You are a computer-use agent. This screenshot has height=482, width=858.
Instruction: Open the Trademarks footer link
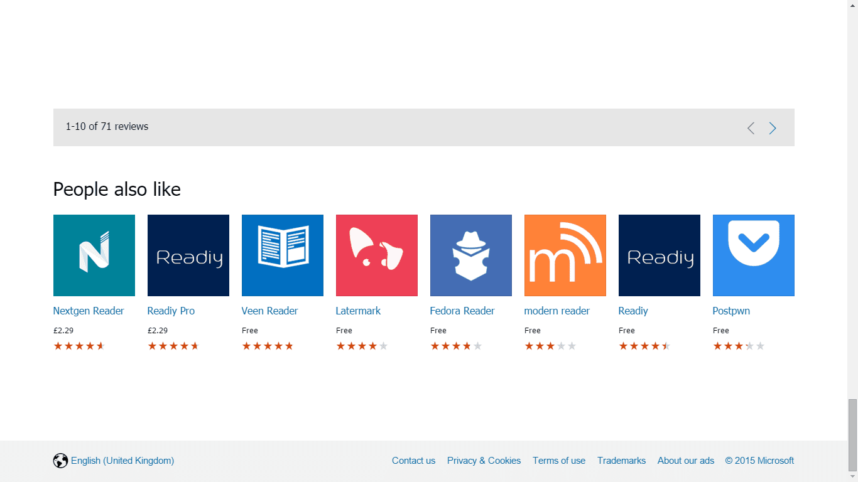tap(621, 461)
